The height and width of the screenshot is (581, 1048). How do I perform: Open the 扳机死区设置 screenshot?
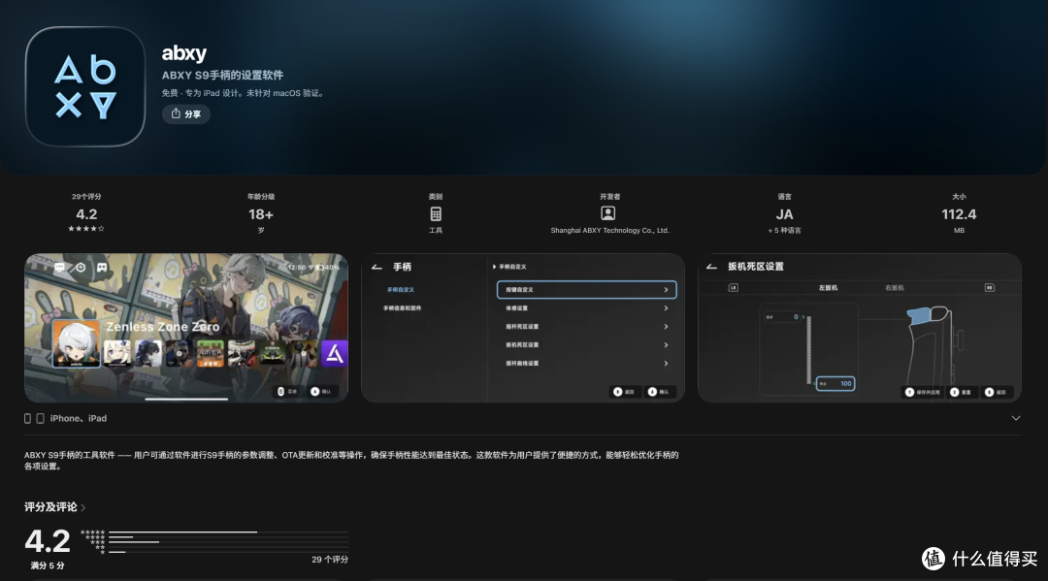[860, 328]
